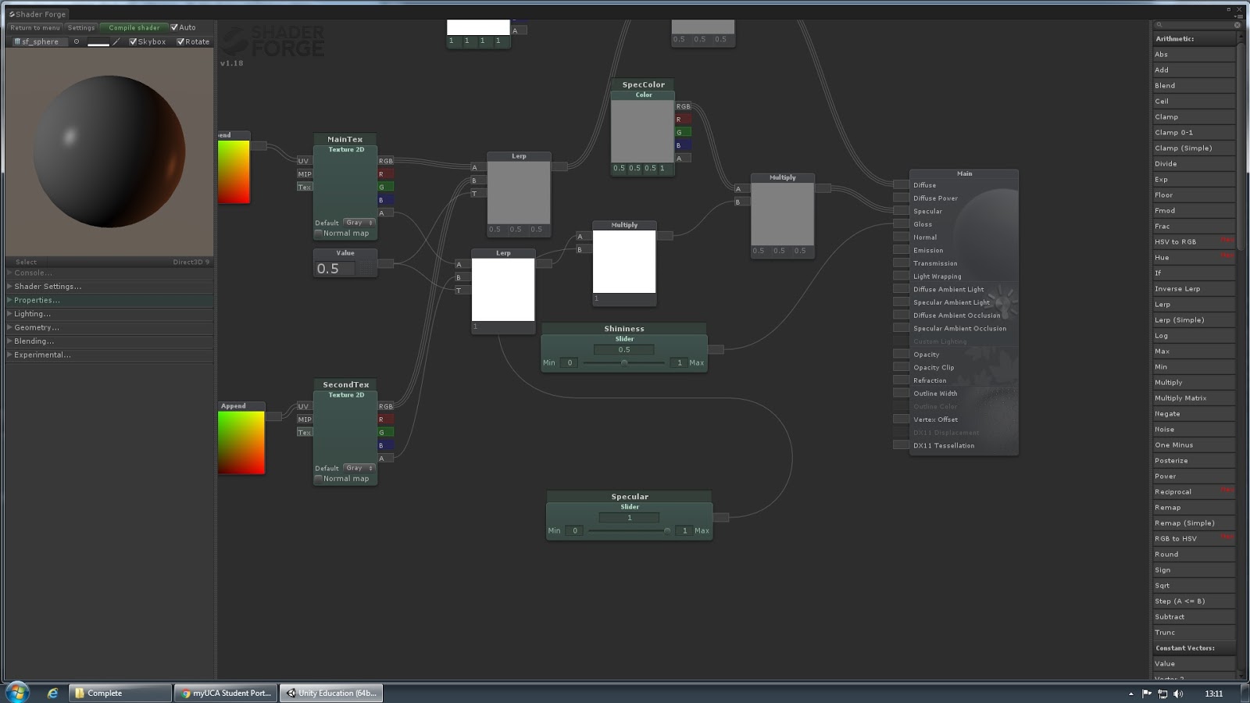Click the object picker circle next to sf_sphere
The image size is (1250, 703).
[75, 41]
